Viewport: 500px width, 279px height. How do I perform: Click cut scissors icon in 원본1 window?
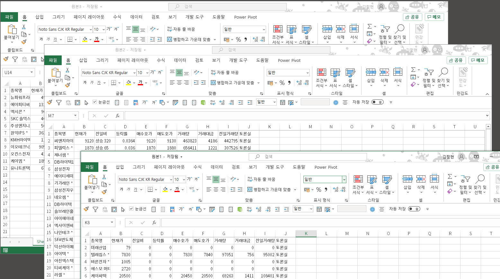point(104,177)
